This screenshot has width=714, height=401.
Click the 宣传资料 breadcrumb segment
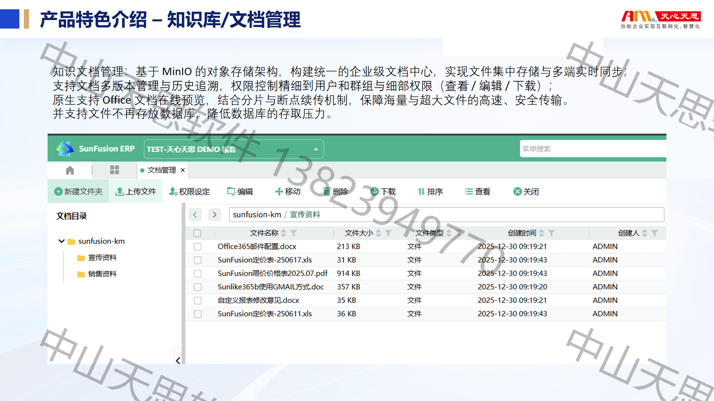[x=305, y=215]
